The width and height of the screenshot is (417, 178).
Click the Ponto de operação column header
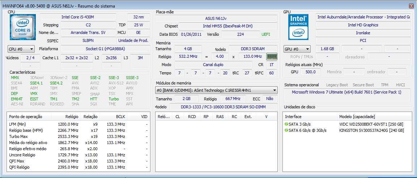coord(29,117)
